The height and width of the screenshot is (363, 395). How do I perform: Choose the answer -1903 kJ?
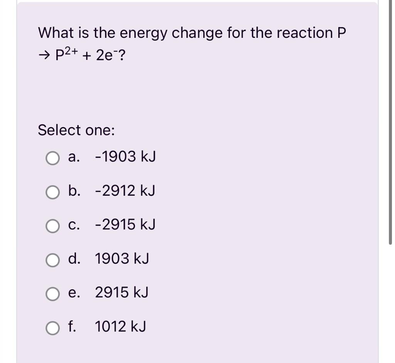pyautogui.click(x=125, y=158)
